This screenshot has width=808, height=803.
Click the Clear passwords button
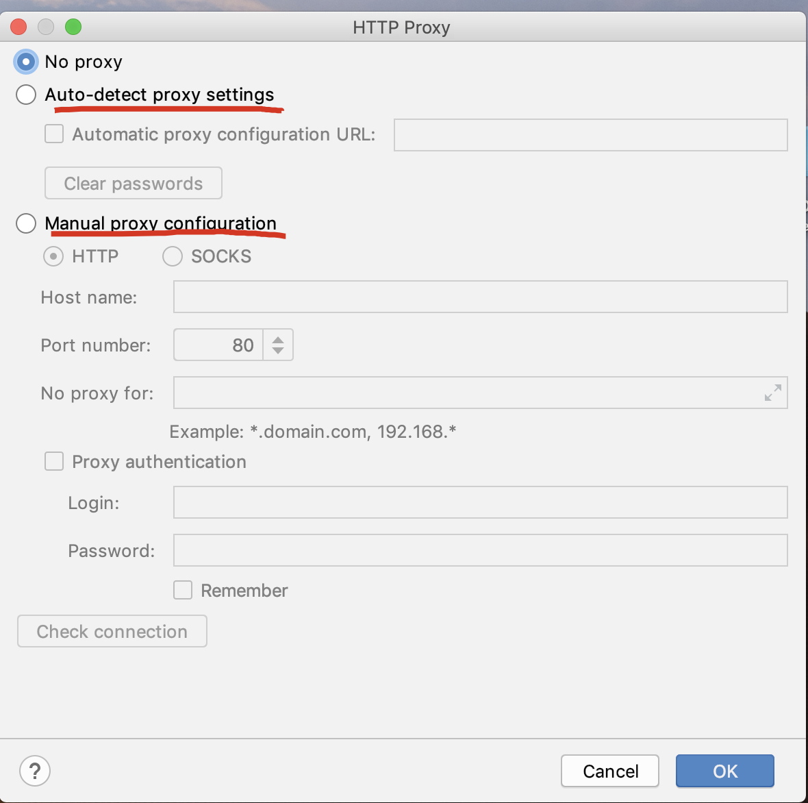point(134,183)
